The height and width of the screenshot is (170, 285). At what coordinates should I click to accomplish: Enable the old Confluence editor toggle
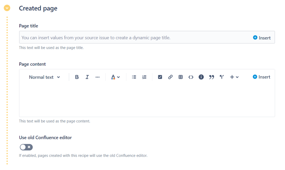[x=26, y=147]
